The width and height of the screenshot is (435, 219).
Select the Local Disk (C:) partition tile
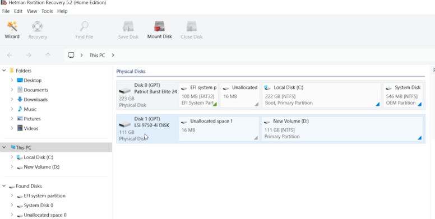(x=322, y=95)
